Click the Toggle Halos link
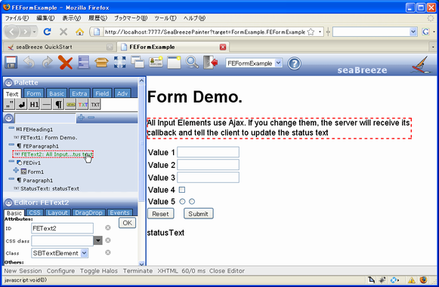439x287 pixels. coord(99,271)
